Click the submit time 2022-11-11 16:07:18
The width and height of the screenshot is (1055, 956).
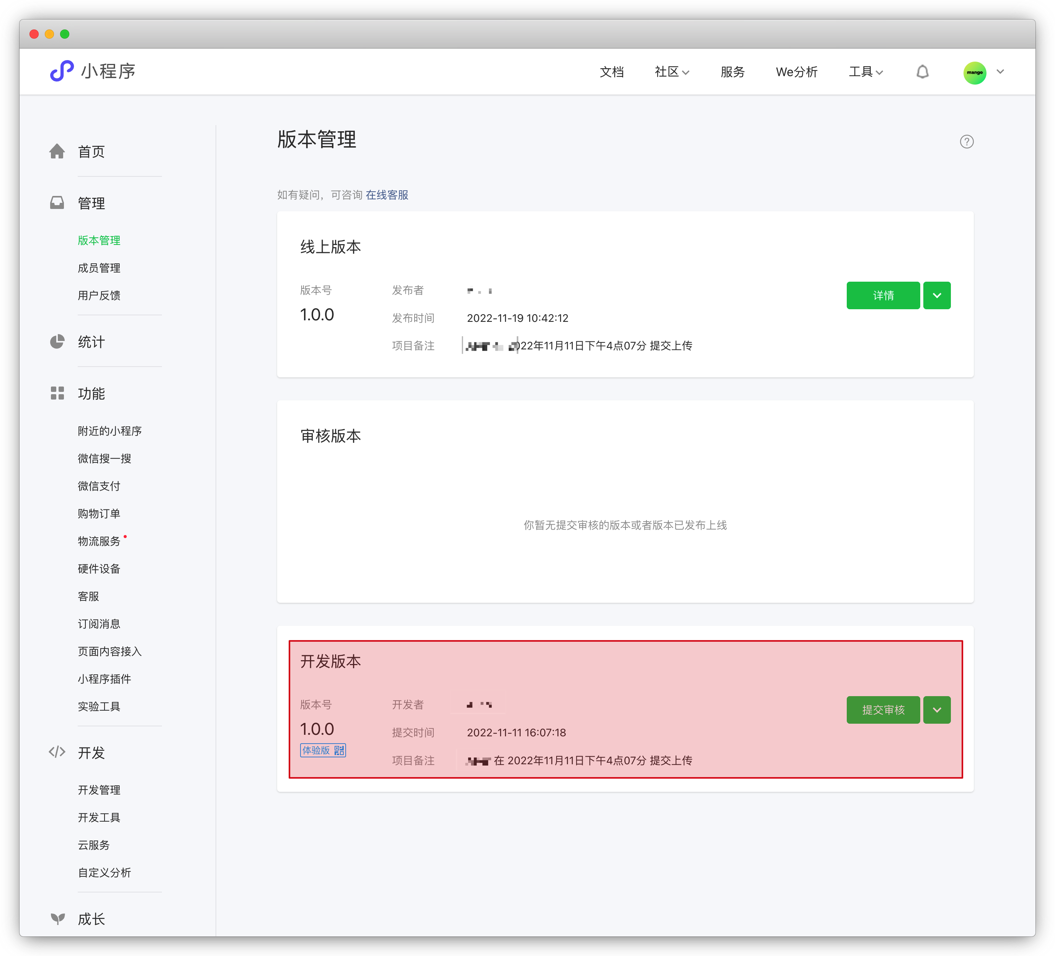(516, 732)
